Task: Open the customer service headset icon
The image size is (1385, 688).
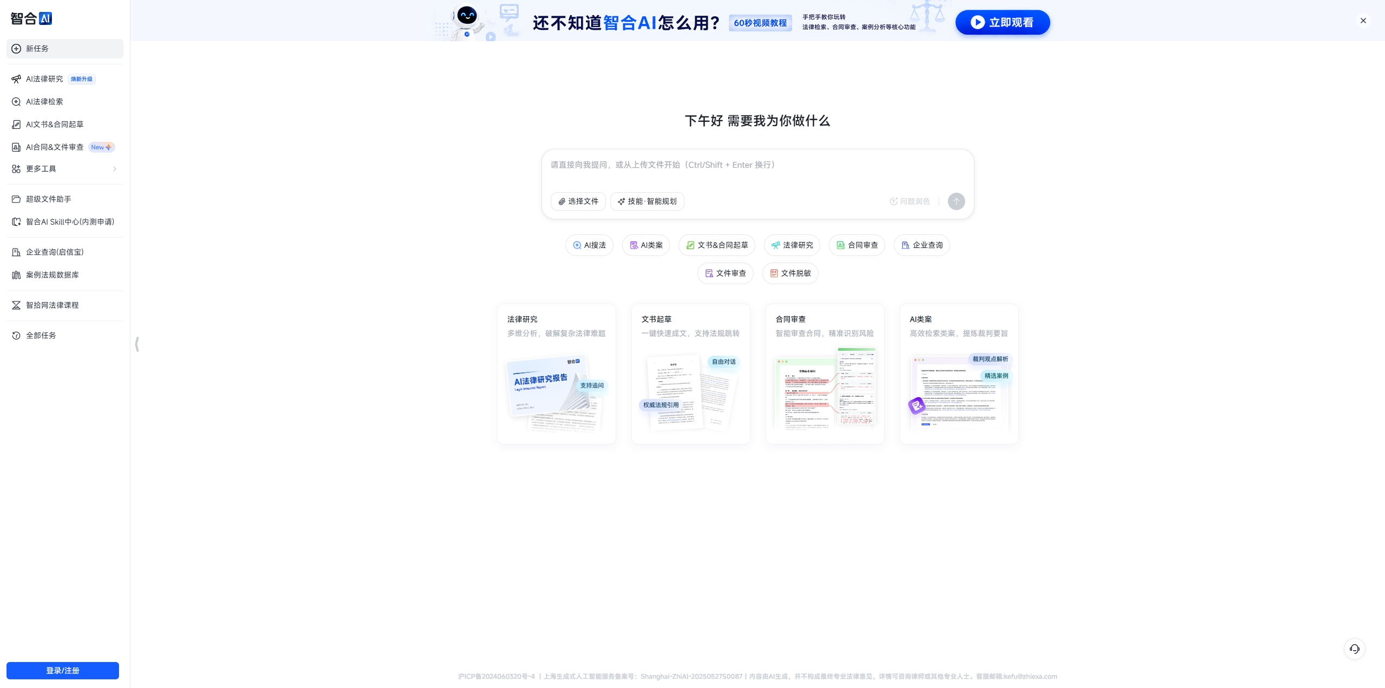Action: (x=1355, y=649)
